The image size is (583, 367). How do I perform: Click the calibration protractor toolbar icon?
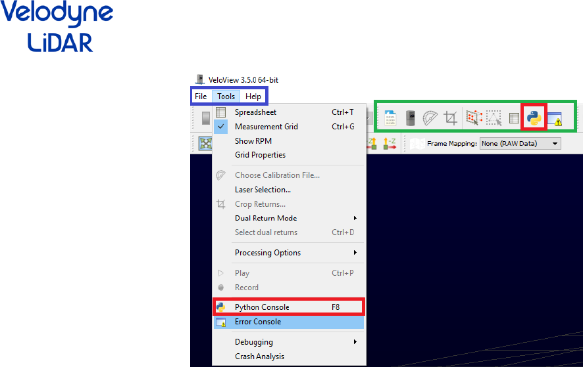coord(430,118)
